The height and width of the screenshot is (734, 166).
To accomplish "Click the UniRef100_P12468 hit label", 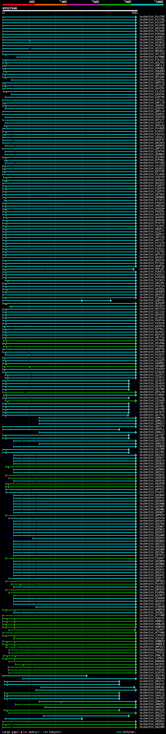I will coord(152,174).
